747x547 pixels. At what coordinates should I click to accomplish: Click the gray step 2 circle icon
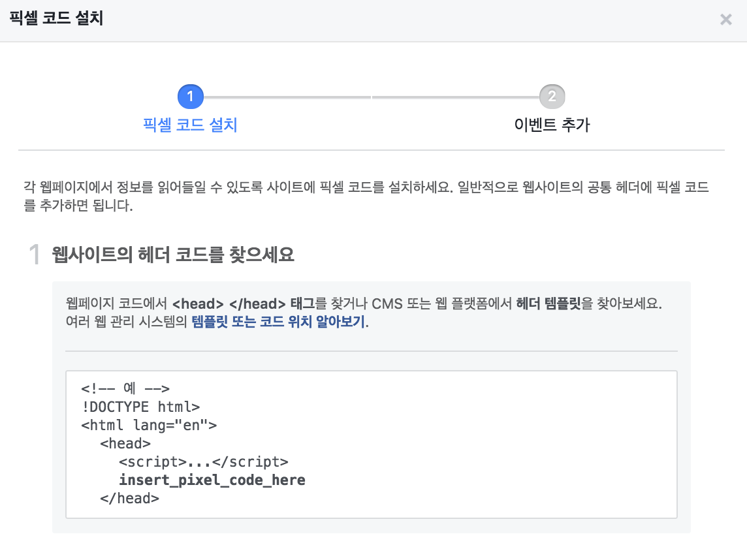coord(553,96)
